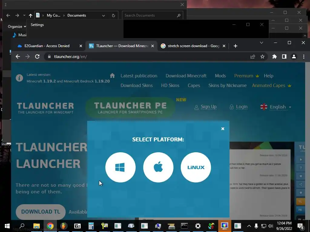Image resolution: width=310 pixels, height=232 pixels.
Task: Go to HD Skins
Action: tap(170, 85)
